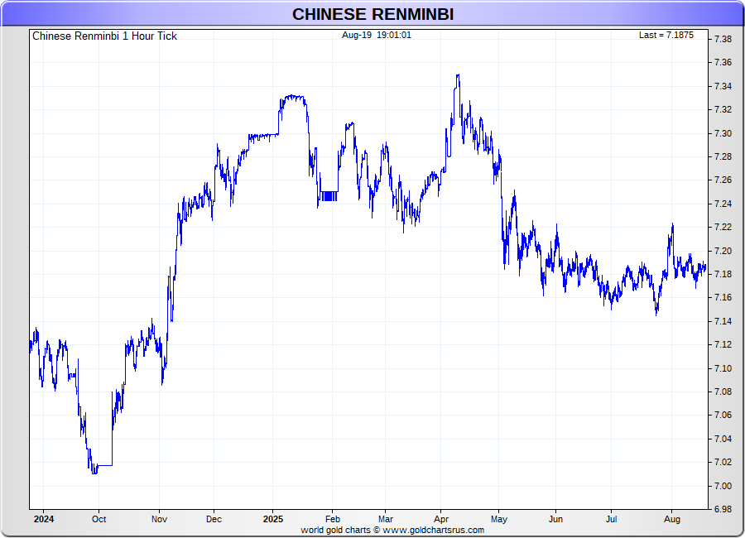Click the 7.22 y-axis value

point(723,227)
